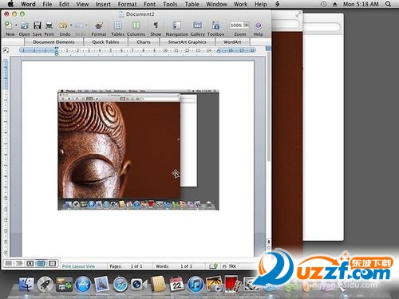Open the Quick Tables tab
Image resolution: width=399 pixels, height=299 pixels.
[105, 42]
